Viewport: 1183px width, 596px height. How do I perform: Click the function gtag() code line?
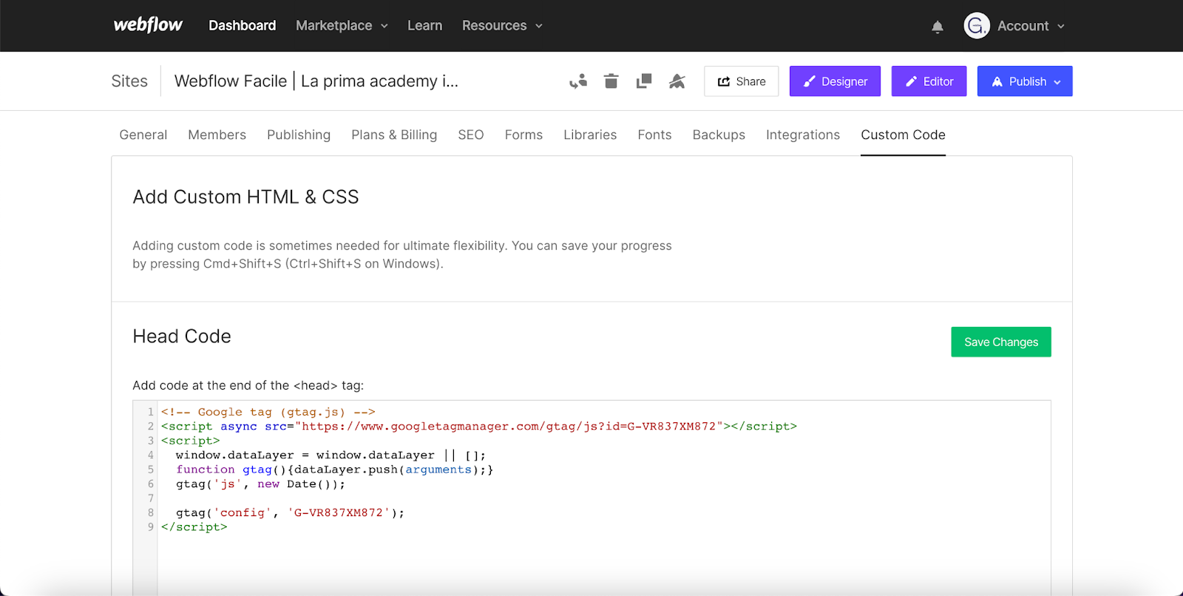(335, 470)
